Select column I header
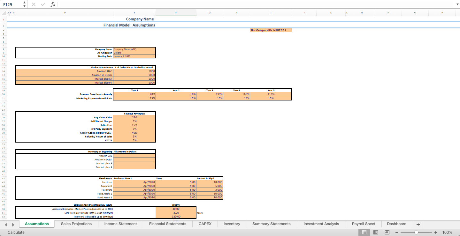This screenshot has height=236, width=460. coord(271,12)
